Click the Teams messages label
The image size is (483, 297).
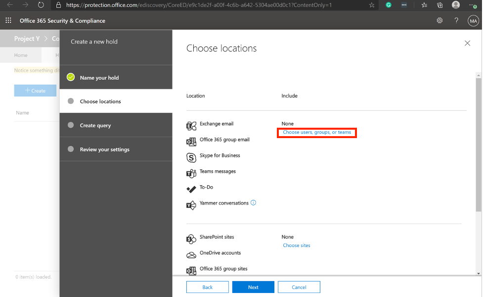click(218, 171)
